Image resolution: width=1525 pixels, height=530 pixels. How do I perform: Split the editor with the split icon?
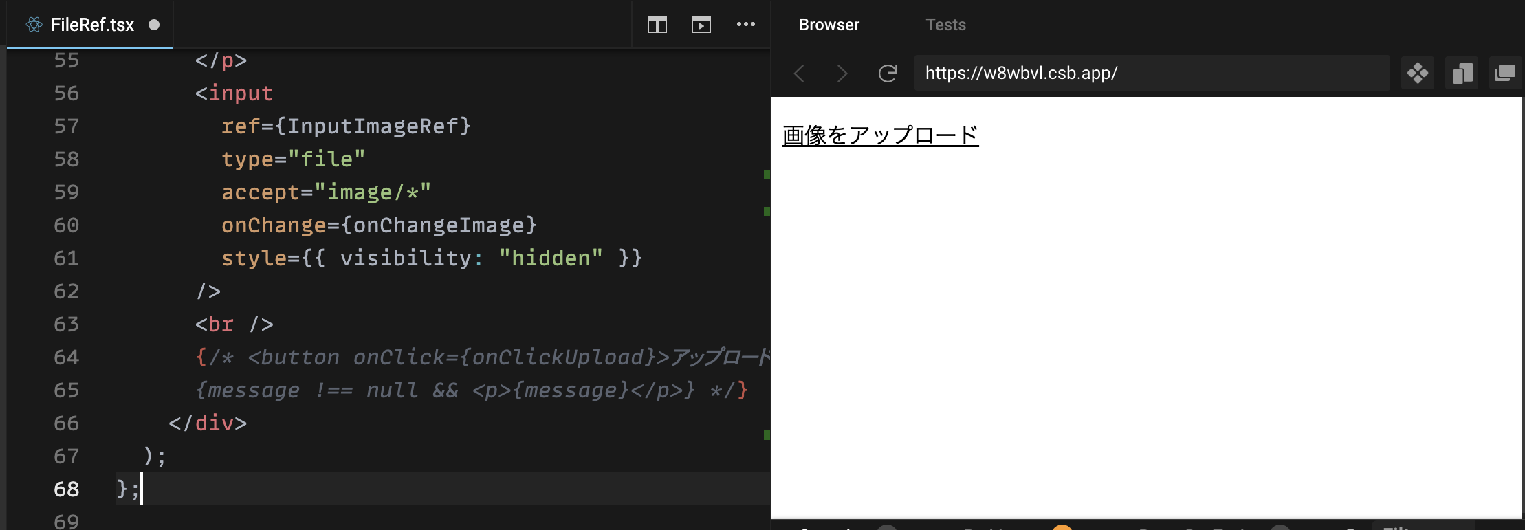point(657,25)
